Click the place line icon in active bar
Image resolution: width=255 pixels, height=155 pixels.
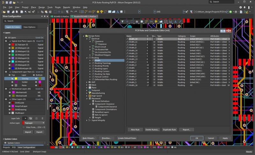coord(180,22)
